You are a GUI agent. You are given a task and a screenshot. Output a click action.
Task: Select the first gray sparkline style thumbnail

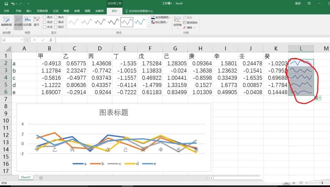pos(75,22)
